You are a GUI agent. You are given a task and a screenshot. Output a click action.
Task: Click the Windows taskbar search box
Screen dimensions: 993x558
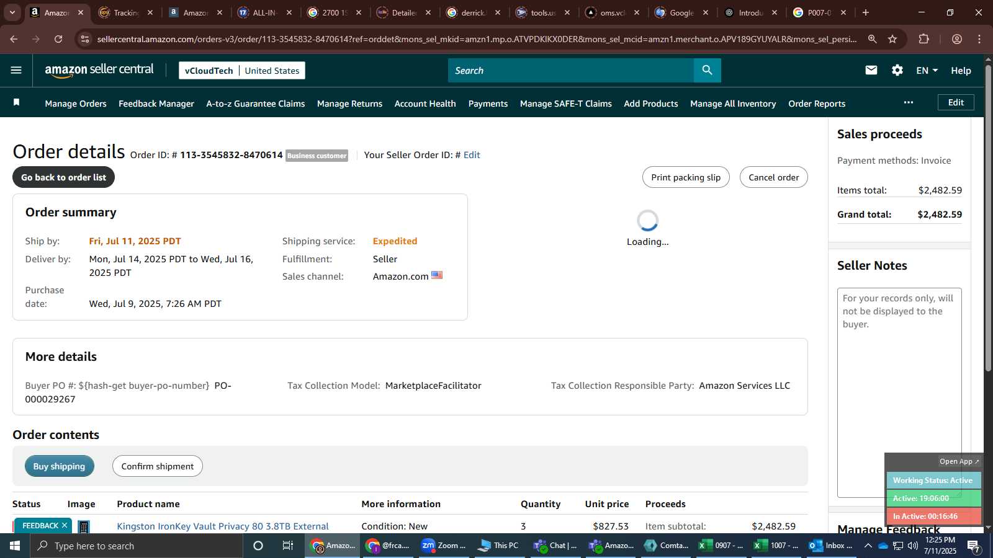coord(137,546)
